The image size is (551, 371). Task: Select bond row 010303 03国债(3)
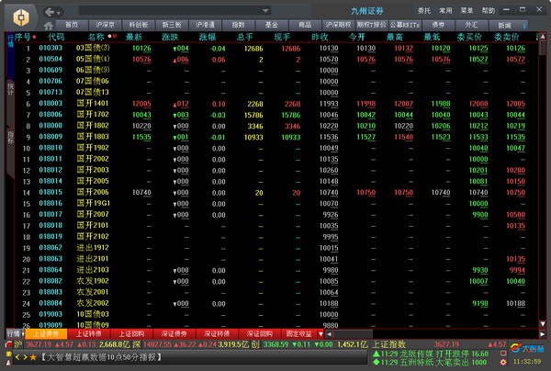[275, 48]
